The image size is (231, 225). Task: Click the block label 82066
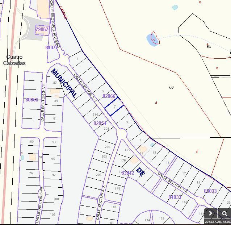coord(109,96)
